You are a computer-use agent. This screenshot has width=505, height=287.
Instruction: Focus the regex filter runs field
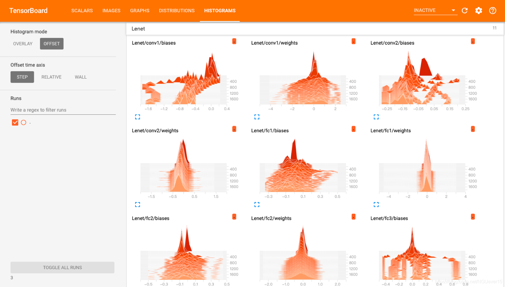coord(63,110)
